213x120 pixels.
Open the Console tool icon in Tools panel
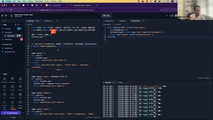pyautogui.click(x=4, y=103)
